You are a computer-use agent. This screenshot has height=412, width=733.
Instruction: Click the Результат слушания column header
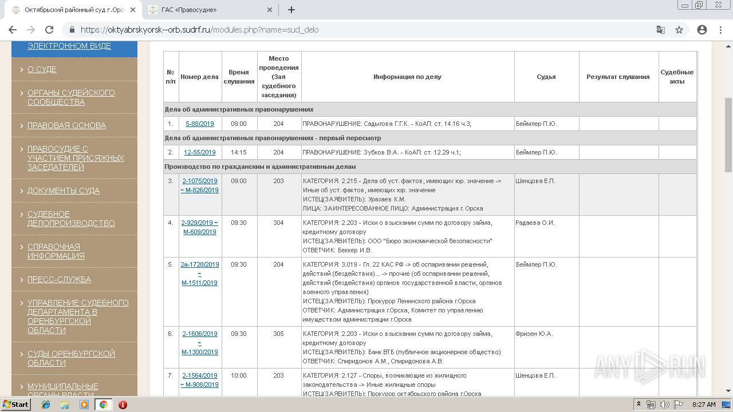(x=618, y=77)
